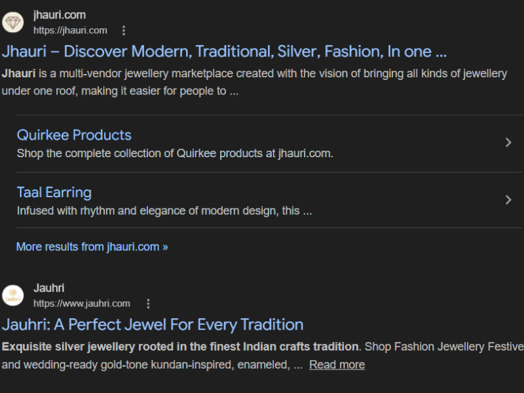This screenshot has height=393, width=524.
Task: Click the Exquisite silver jewellery snippet text
Action: coord(180,346)
